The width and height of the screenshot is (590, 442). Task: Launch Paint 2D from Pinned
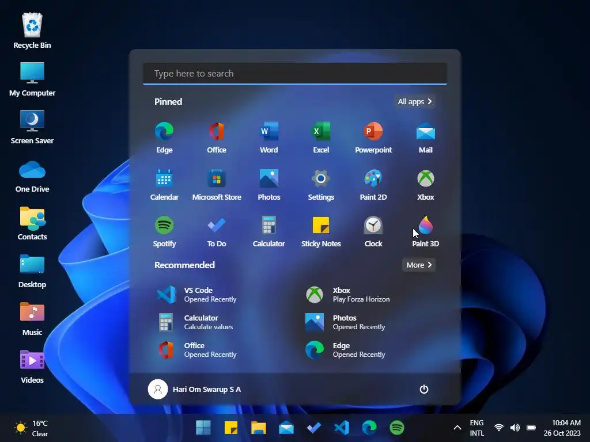tap(373, 185)
